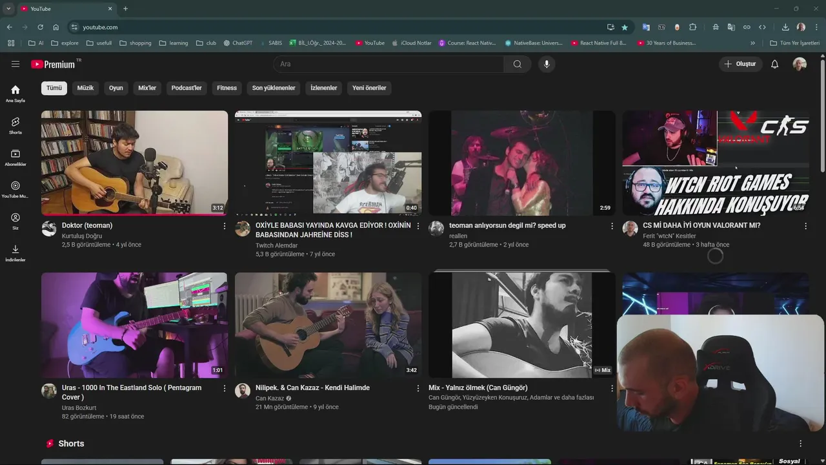This screenshot has height=465, width=826.
Task: Play the Nilipek & Can Kazaz thumbnail
Action: 328,325
